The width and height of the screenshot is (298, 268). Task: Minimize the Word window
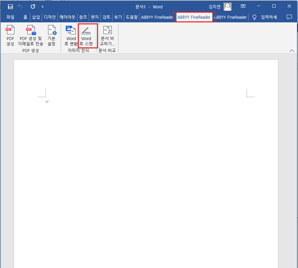click(259, 6)
